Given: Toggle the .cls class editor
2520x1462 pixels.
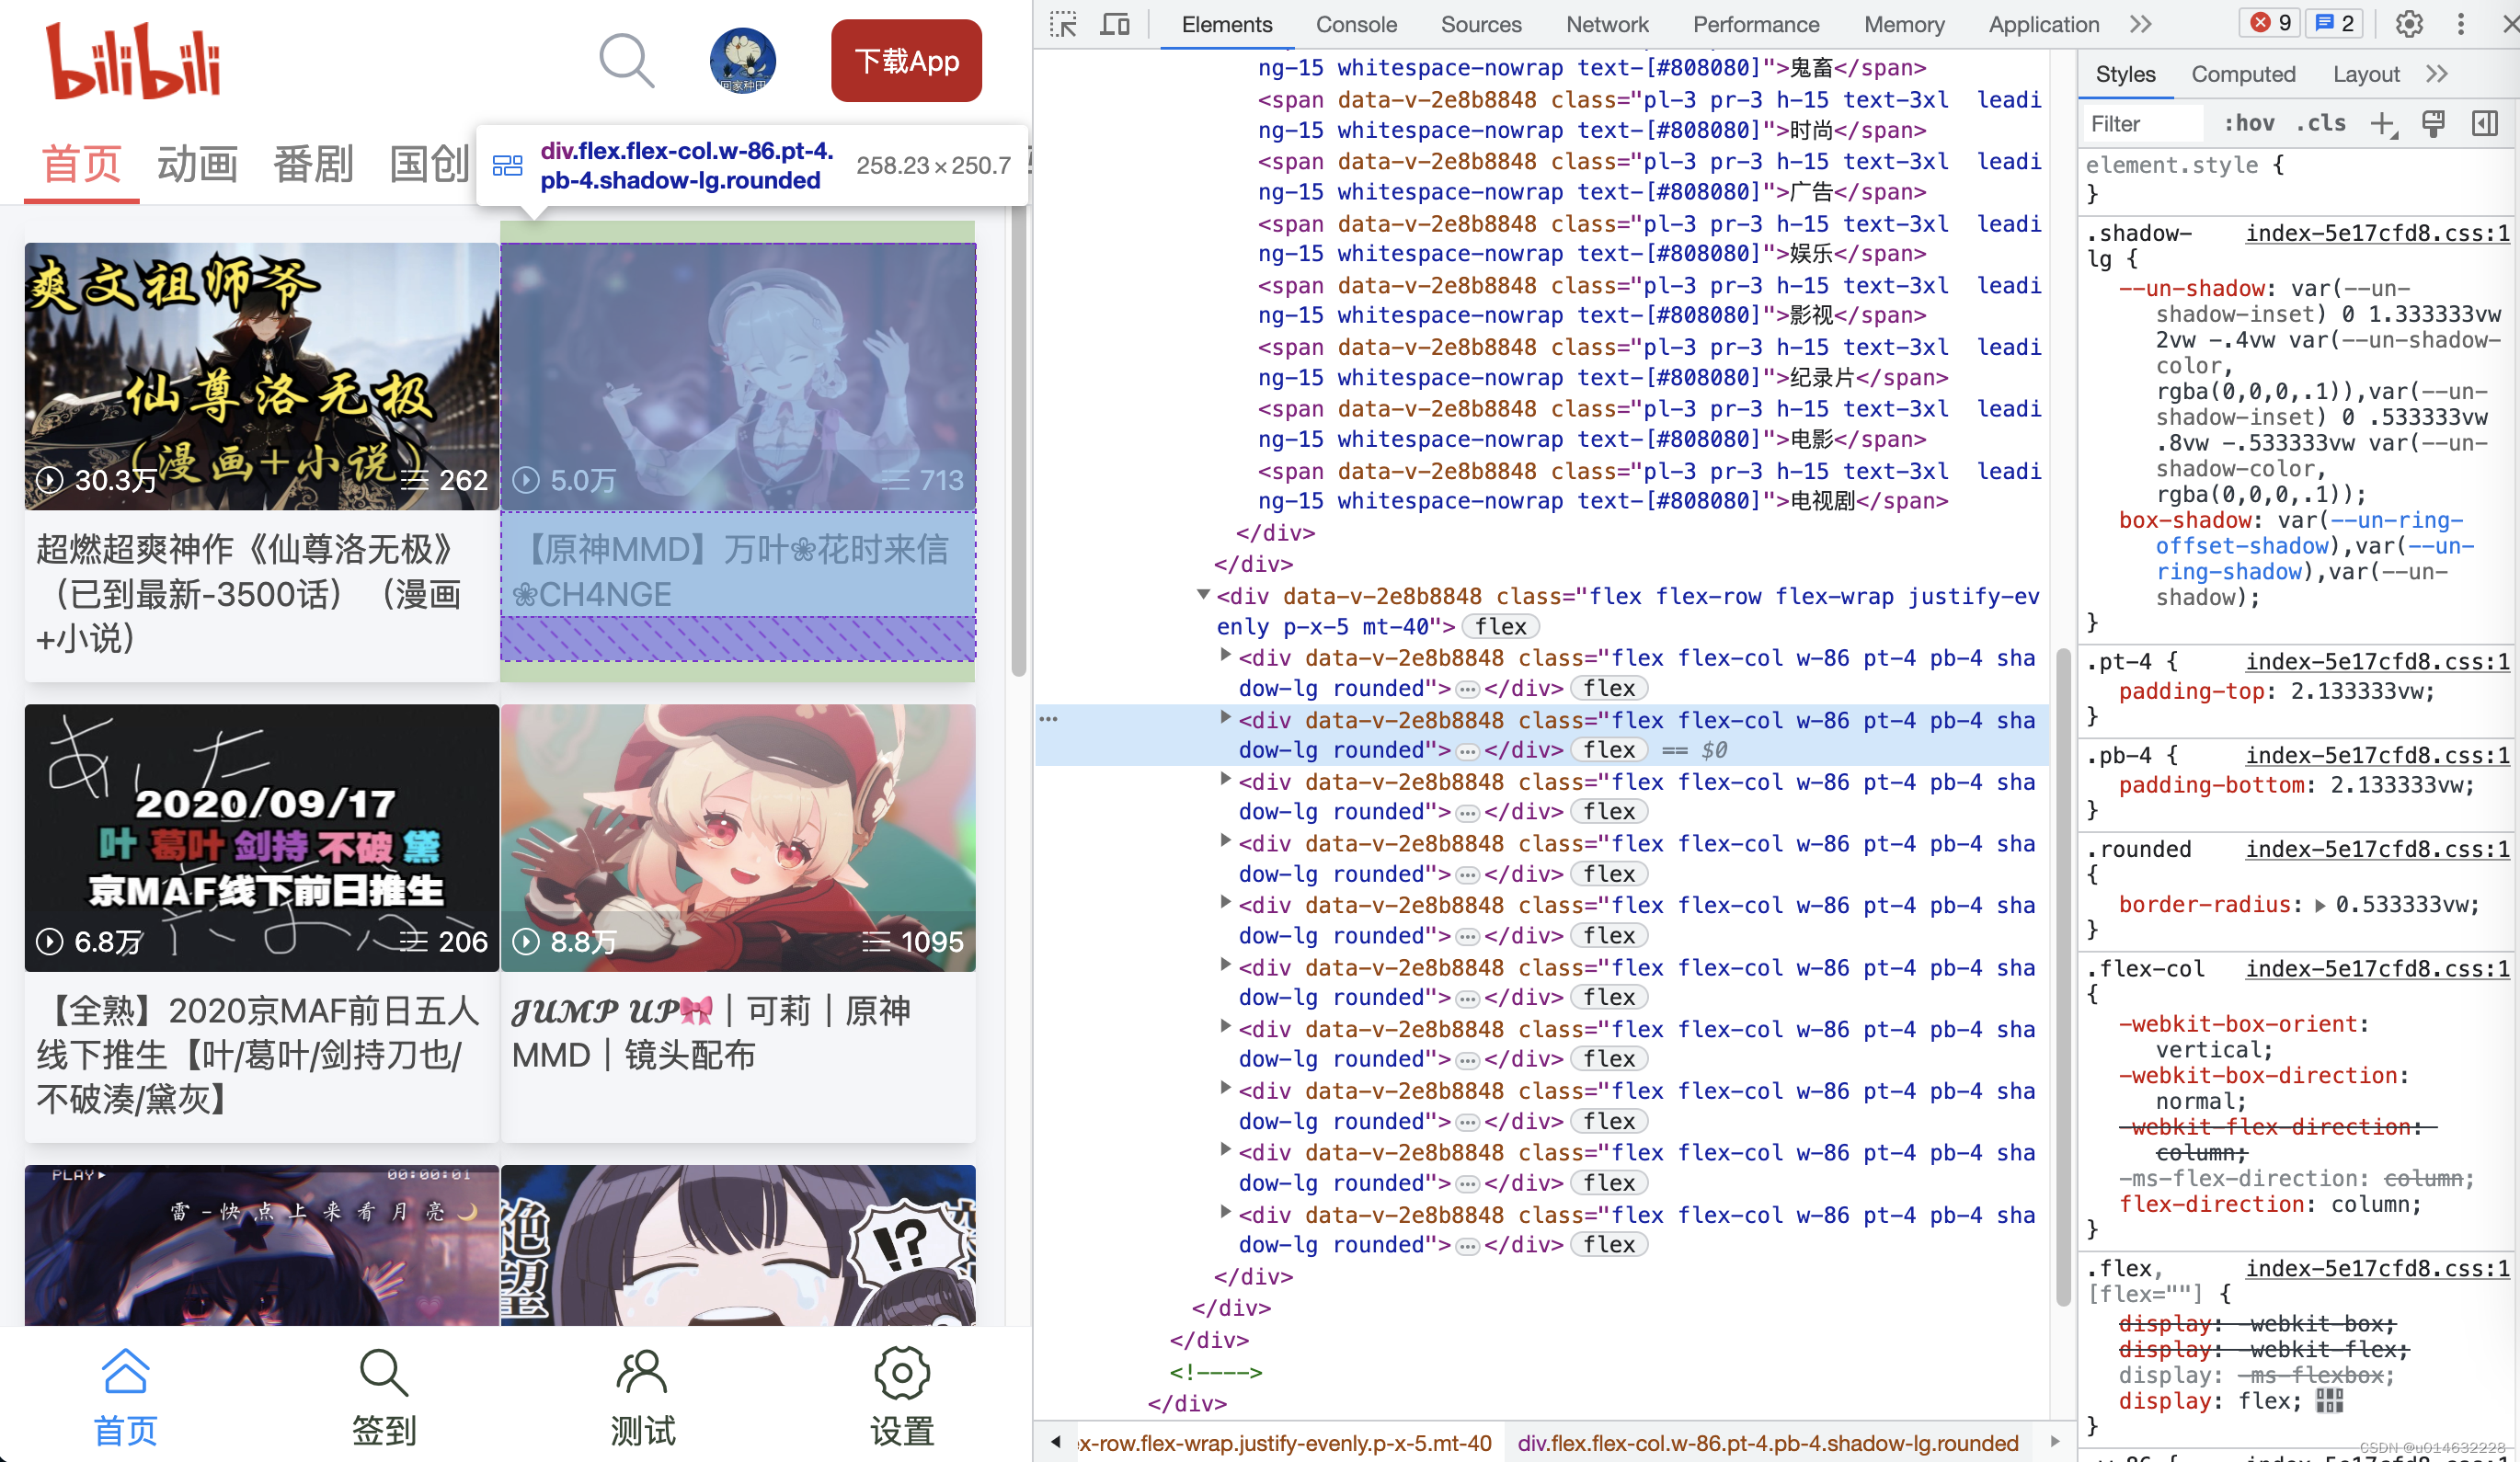Looking at the screenshot, I should (x=2319, y=123).
